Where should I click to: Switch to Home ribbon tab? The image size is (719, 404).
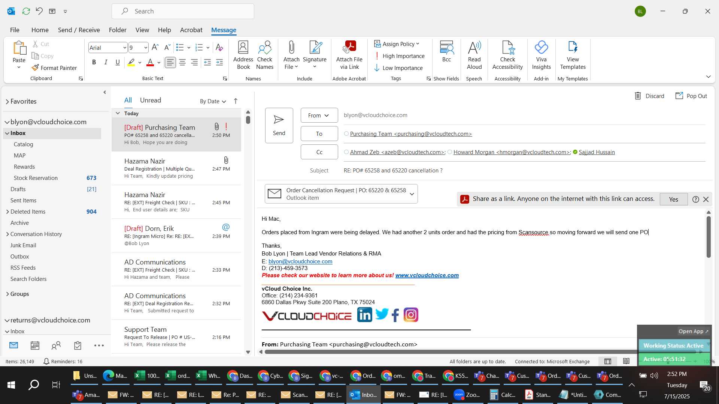(40, 30)
